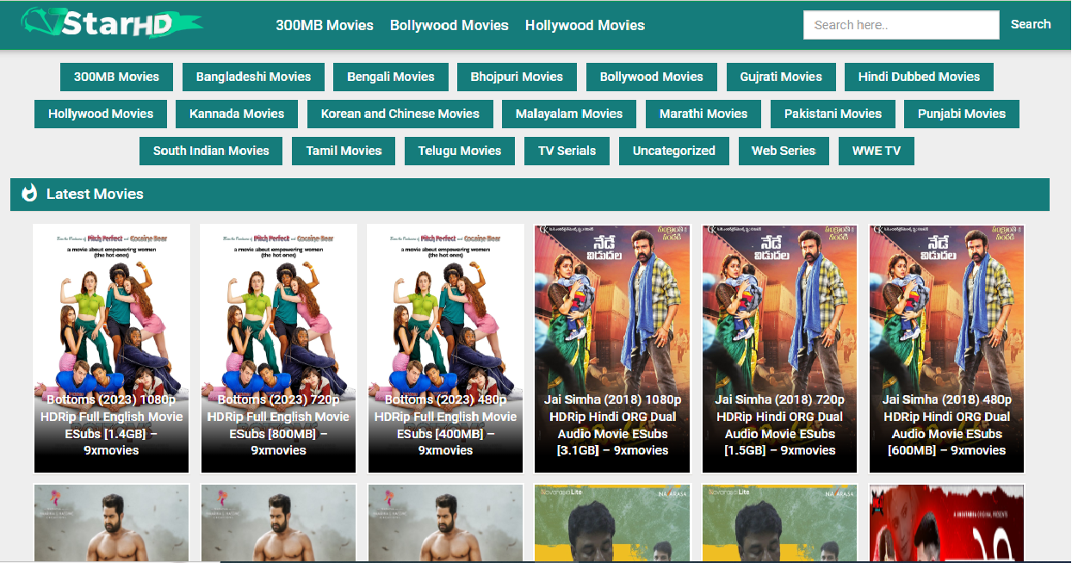Browse the Hindi Dubbed Movies category
This screenshot has height=563, width=1072.
919,77
